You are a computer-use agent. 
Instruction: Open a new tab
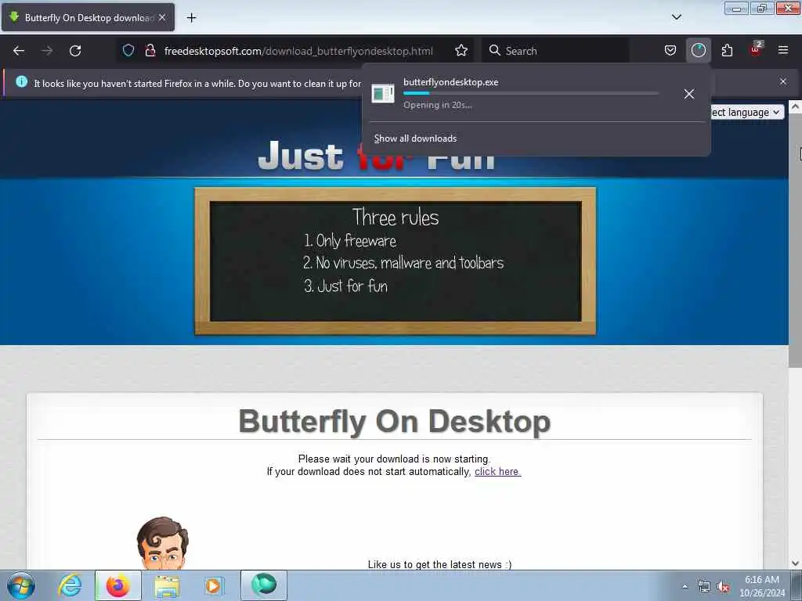191,18
